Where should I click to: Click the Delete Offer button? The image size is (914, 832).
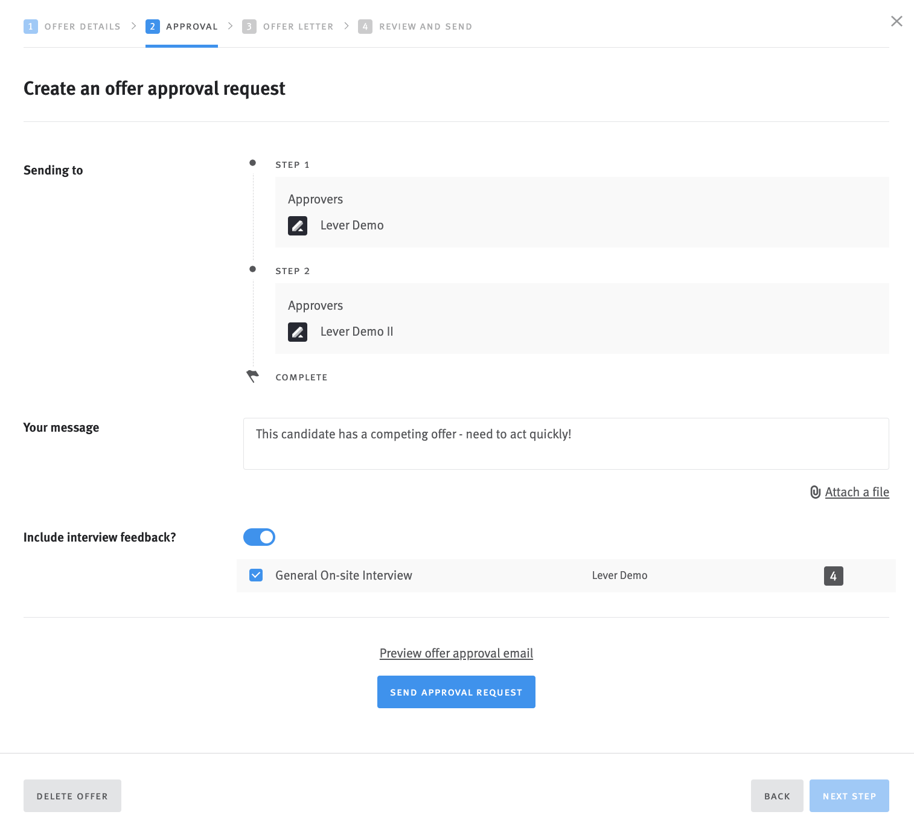(72, 795)
